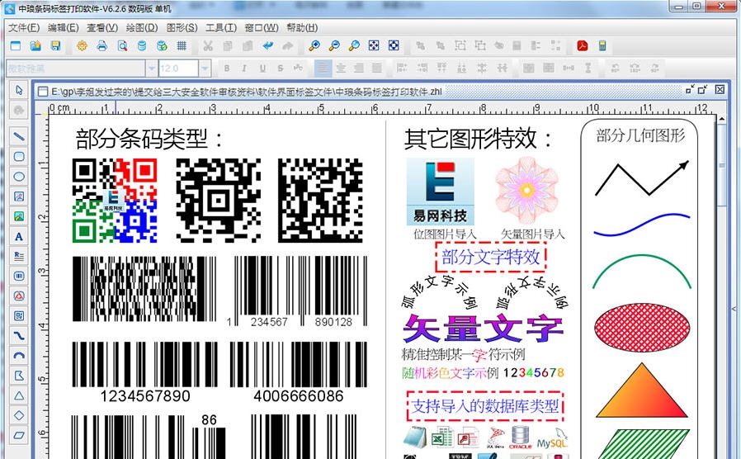Click the zoom in magnifier icon
Viewport: 741px width, 459px height.
coord(314,45)
